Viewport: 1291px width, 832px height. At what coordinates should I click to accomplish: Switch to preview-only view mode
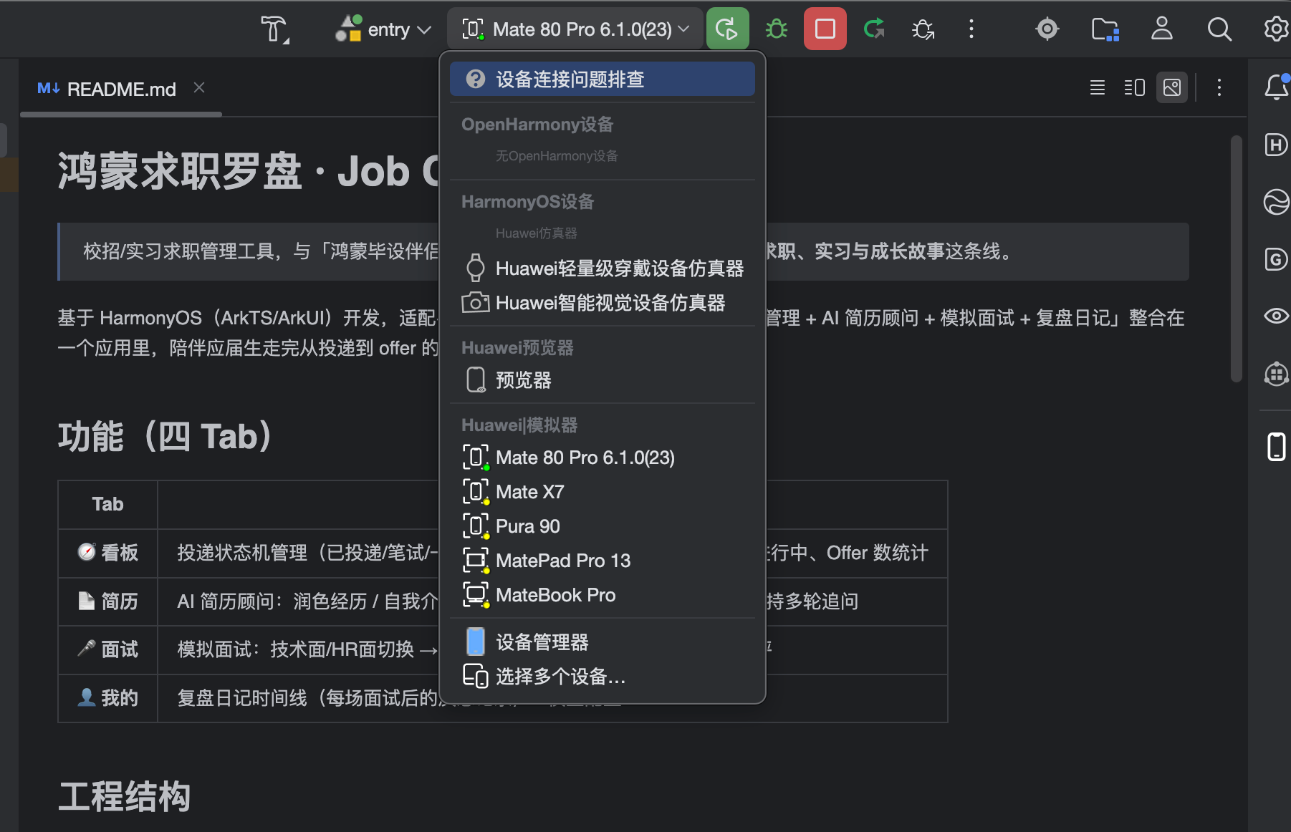point(1171,88)
